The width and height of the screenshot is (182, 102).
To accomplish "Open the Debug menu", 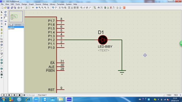I will (x=45, y=4).
